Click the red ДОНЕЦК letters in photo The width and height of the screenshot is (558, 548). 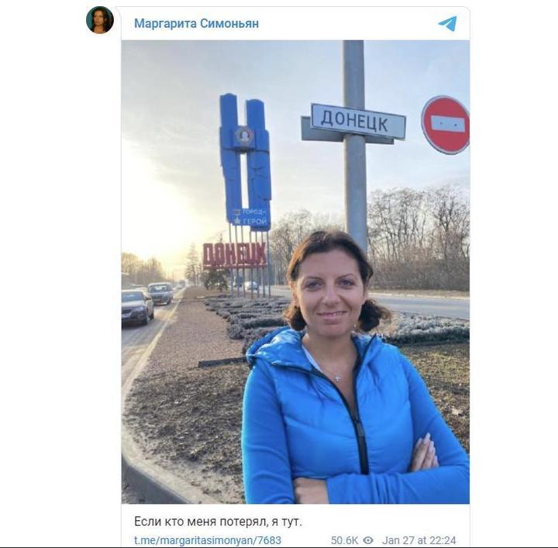tap(235, 255)
